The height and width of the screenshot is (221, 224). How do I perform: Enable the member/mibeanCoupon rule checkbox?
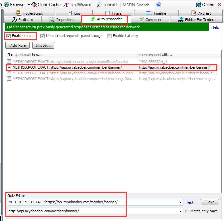[x=9, y=73]
